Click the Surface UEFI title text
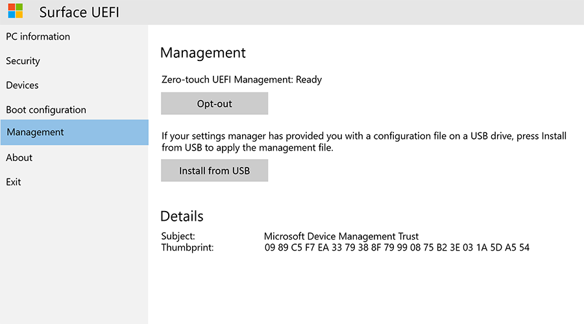Screen dimensions: 584x324 (x=79, y=12)
